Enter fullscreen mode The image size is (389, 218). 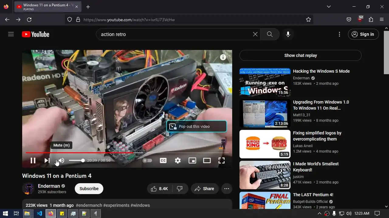click(x=222, y=160)
